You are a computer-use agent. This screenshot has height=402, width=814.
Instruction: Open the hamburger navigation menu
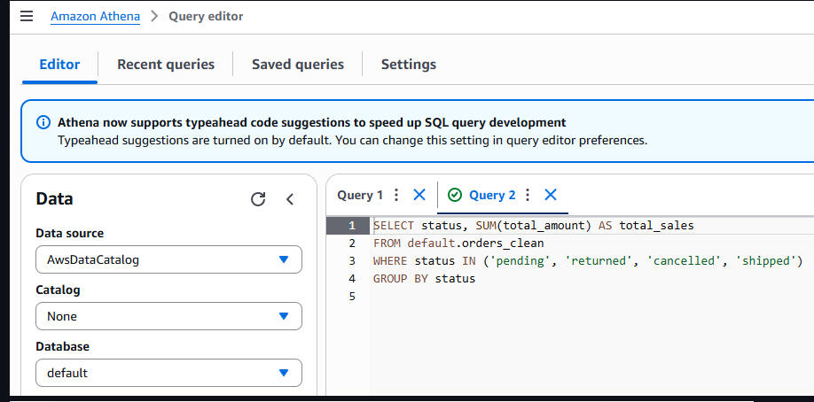click(x=26, y=17)
